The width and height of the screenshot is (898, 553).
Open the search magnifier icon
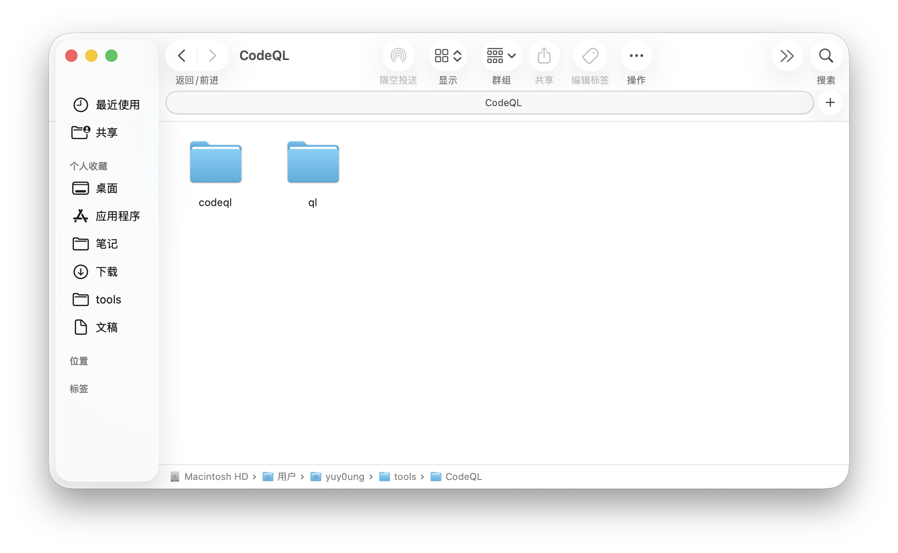[825, 56]
